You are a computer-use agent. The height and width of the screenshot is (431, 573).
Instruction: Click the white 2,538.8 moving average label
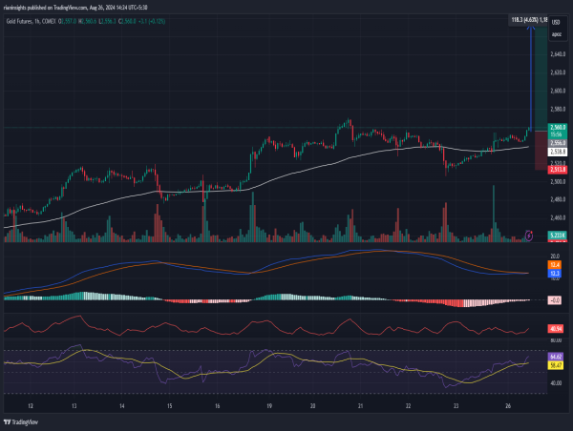(558, 152)
